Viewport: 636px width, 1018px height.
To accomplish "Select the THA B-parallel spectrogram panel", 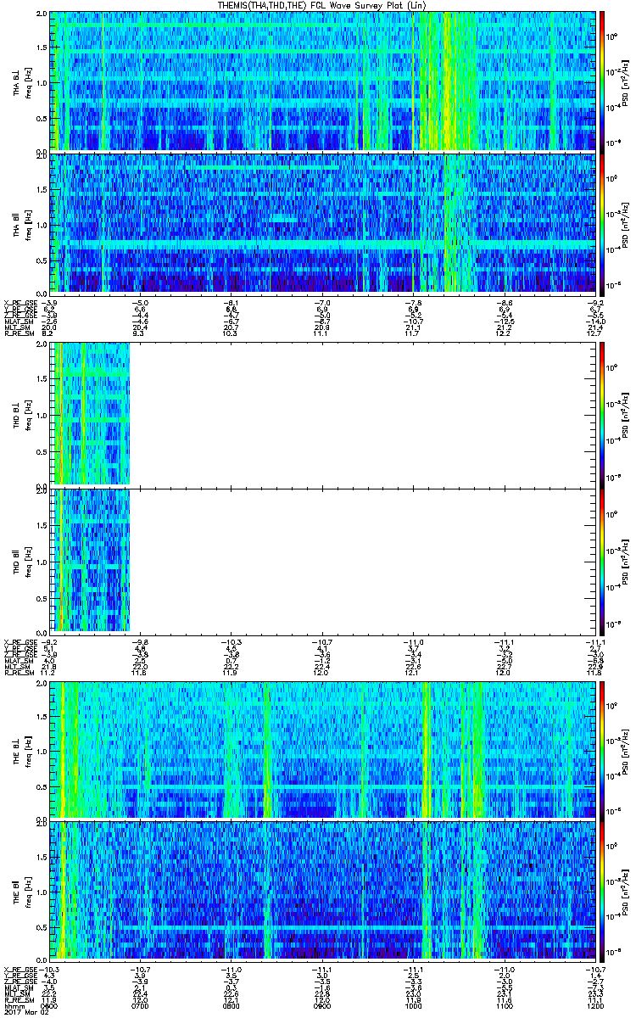I will [x=323, y=223].
